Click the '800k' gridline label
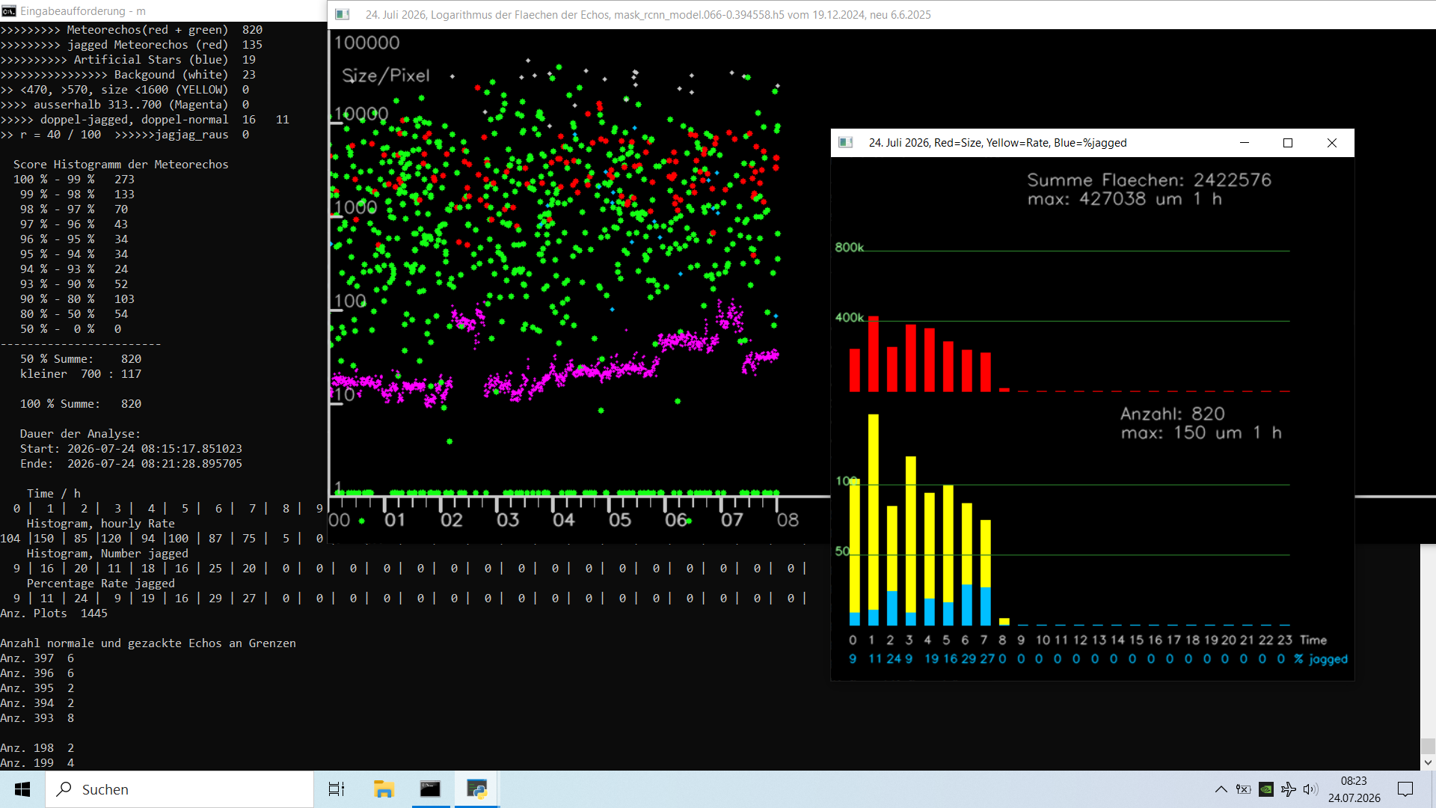This screenshot has width=1436, height=808. pyautogui.click(x=850, y=248)
